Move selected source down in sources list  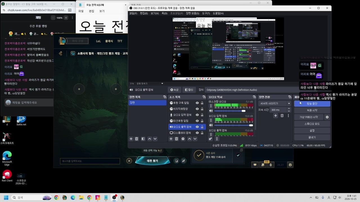[x=195, y=139]
